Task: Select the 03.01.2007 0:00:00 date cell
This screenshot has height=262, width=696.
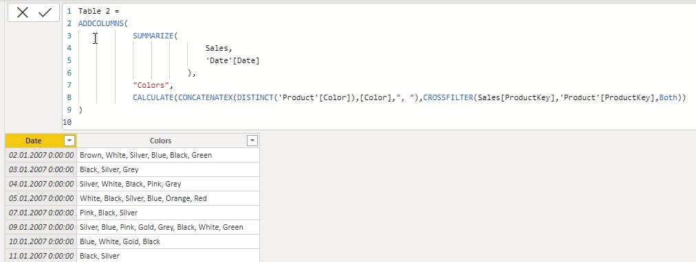Action: (x=41, y=169)
